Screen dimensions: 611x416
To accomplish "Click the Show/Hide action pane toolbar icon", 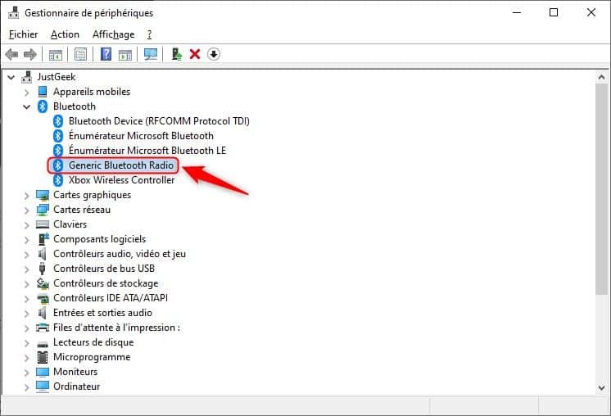I will tap(125, 54).
